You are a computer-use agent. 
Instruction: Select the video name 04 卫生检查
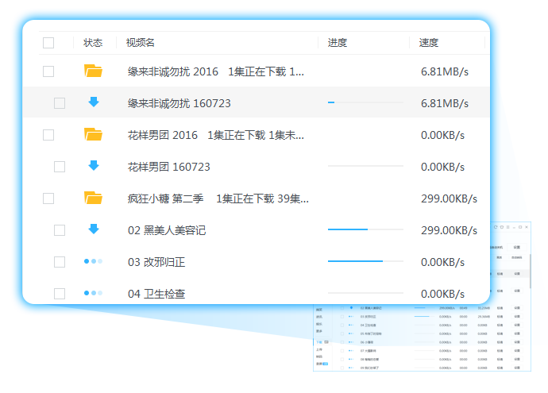coord(156,294)
